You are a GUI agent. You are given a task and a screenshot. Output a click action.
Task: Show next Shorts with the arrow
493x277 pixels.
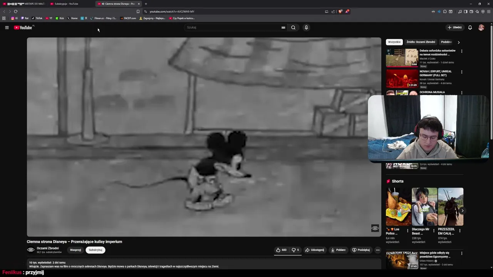[462, 210]
